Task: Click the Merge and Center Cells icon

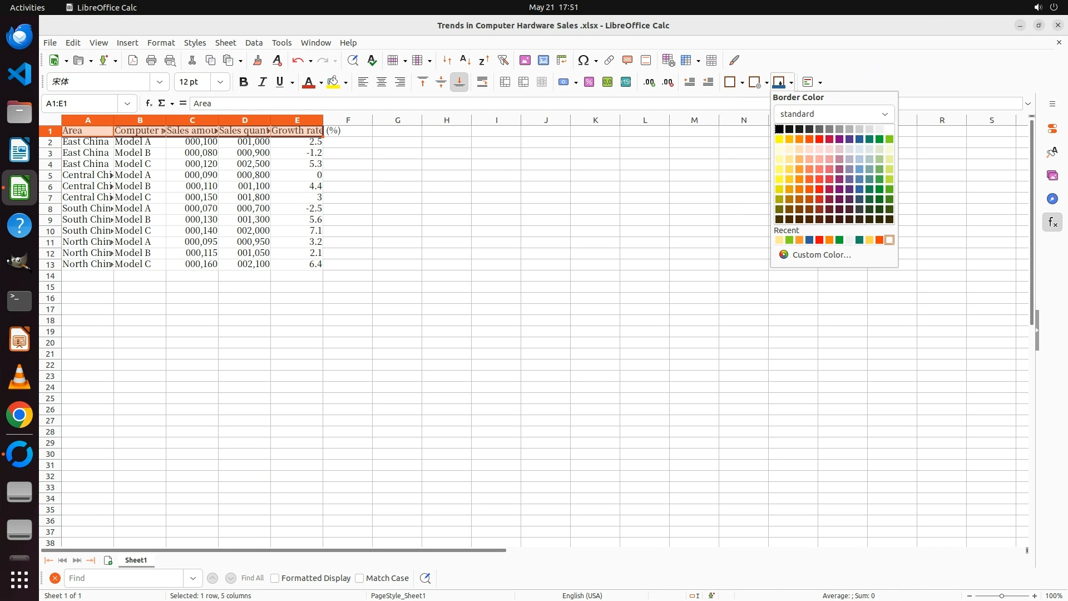Action: [505, 82]
